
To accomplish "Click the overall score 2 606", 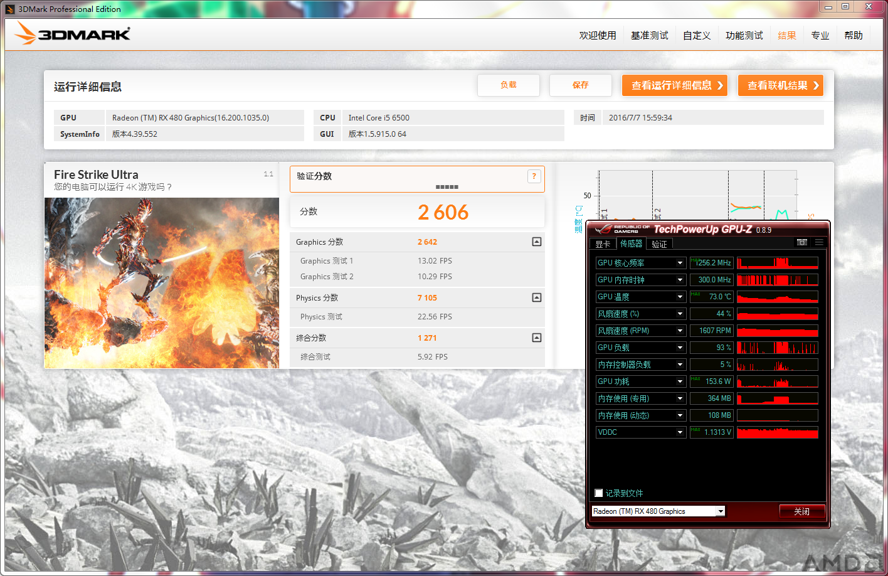I will point(443,213).
